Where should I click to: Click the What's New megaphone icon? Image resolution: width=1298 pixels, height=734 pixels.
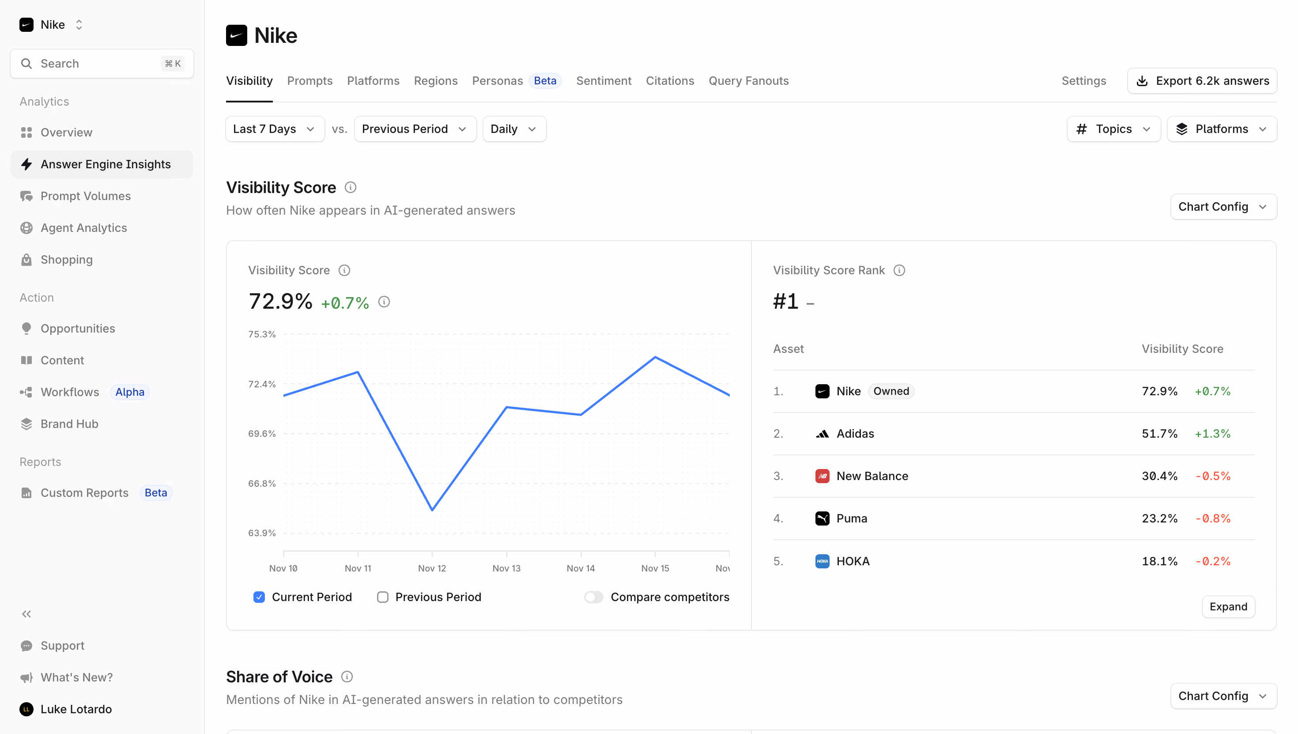point(26,677)
